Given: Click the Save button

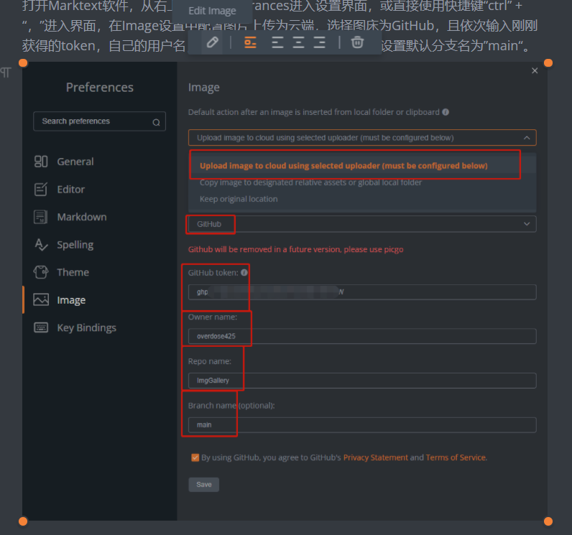Looking at the screenshot, I should pos(204,484).
